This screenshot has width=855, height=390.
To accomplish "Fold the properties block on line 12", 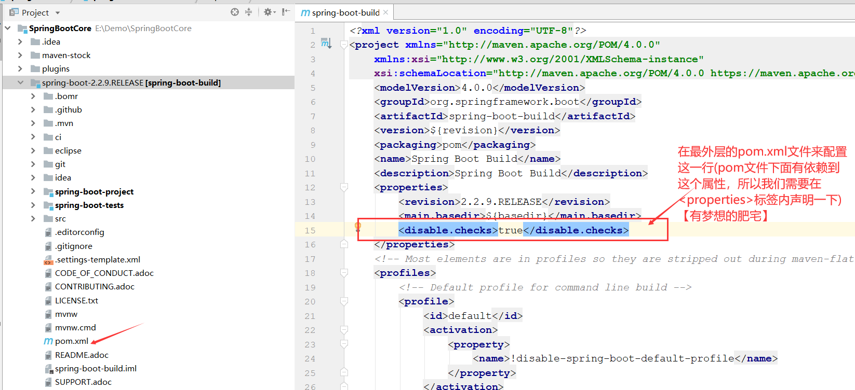I will coord(344,187).
